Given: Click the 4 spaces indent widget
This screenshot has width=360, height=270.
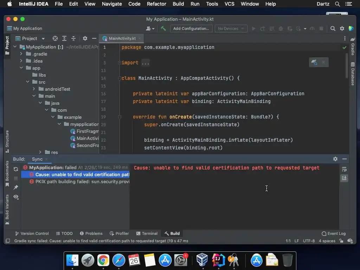Looking at the screenshot, I should coord(327,241).
